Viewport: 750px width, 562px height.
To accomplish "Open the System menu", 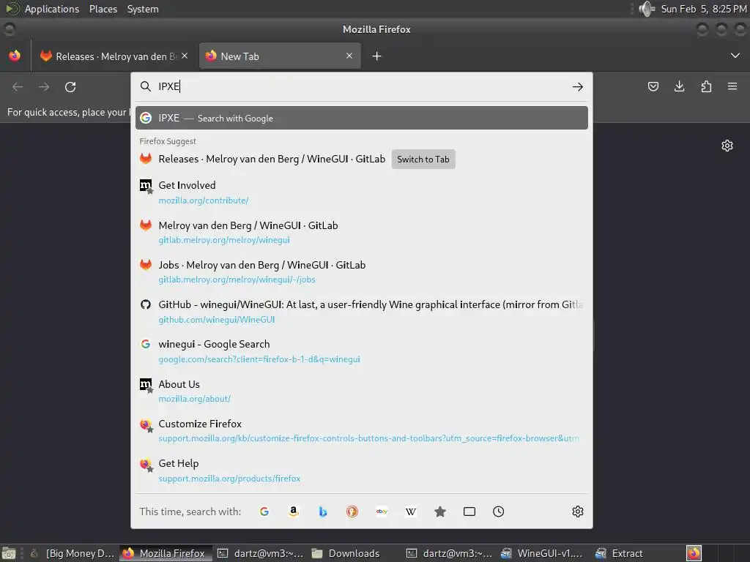I will 143,9.
